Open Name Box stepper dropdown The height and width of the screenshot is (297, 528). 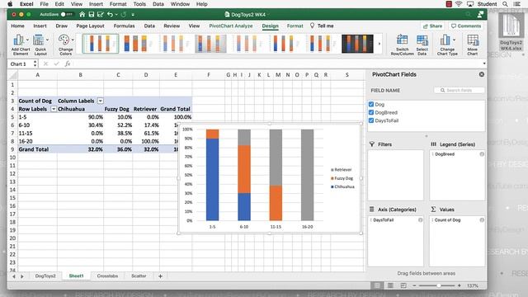point(35,64)
